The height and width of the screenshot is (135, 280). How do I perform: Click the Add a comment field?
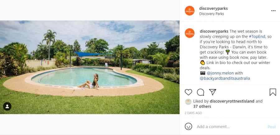(230, 127)
